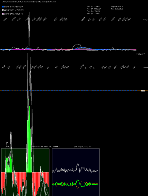148x196 pixels.
Task: Click the orange dashed volume baseline
Action: [x=74, y=90]
